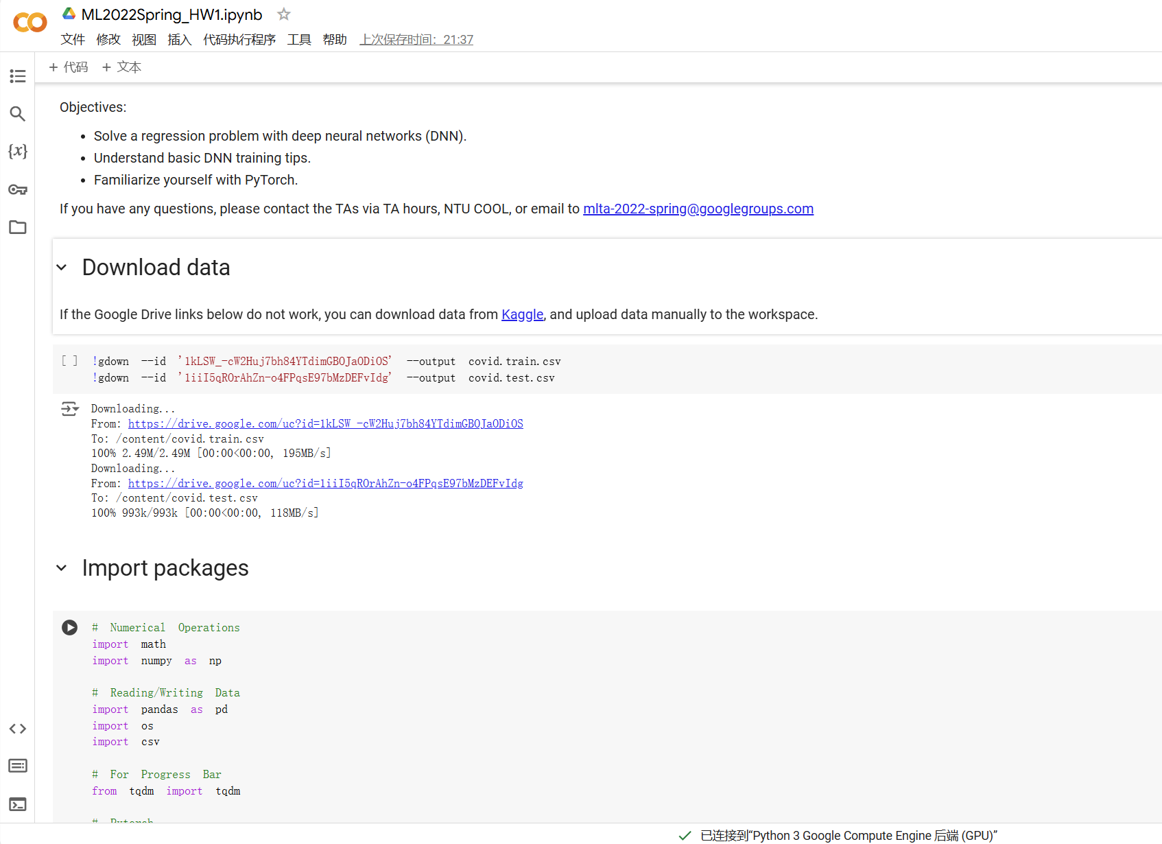Click the 'import csv' line
Screen dimensions: 1162x844
tap(126, 742)
